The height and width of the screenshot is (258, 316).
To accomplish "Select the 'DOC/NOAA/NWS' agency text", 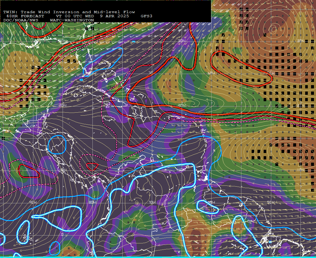I will click(x=21, y=20).
